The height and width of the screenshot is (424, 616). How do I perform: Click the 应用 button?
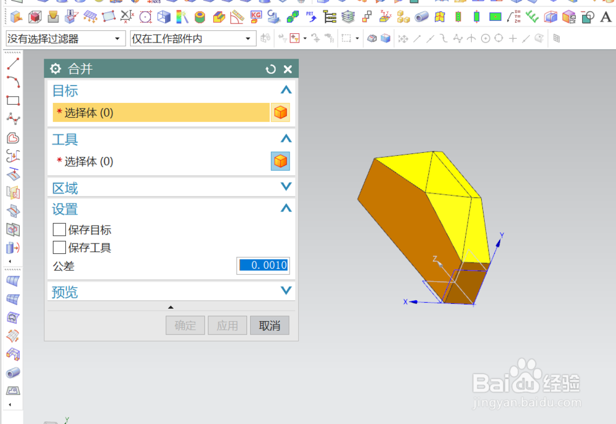227,325
